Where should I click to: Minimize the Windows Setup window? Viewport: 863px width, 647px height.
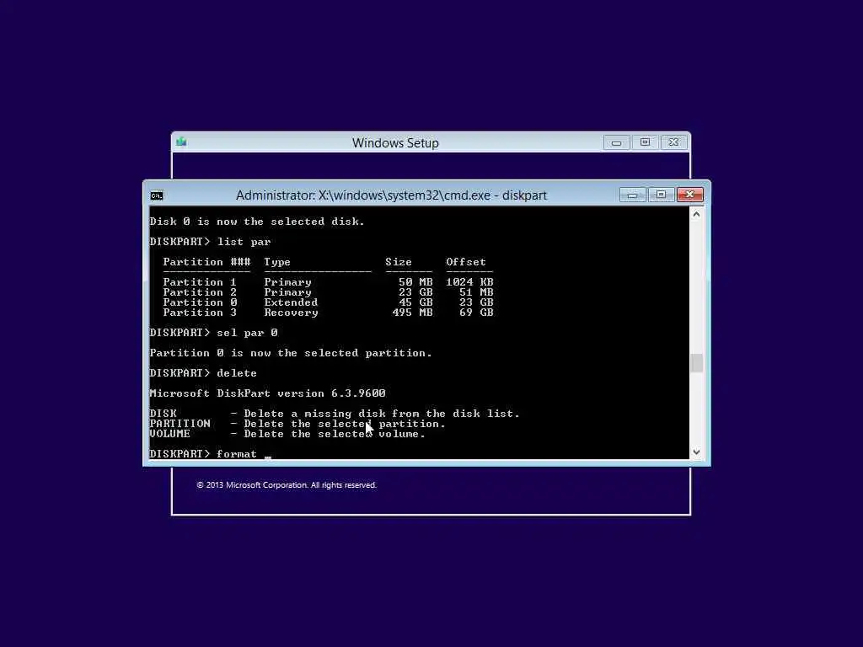pos(616,142)
